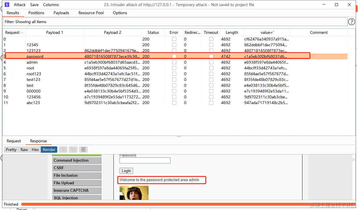Switch to the Results tab

13,13
